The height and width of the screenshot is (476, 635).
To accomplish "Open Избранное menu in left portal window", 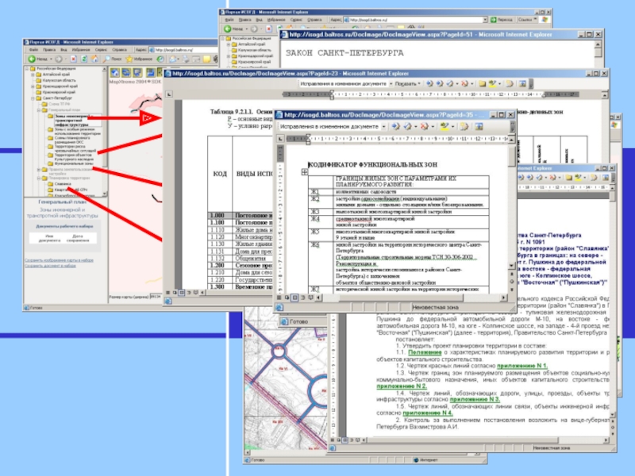I will [81, 50].
